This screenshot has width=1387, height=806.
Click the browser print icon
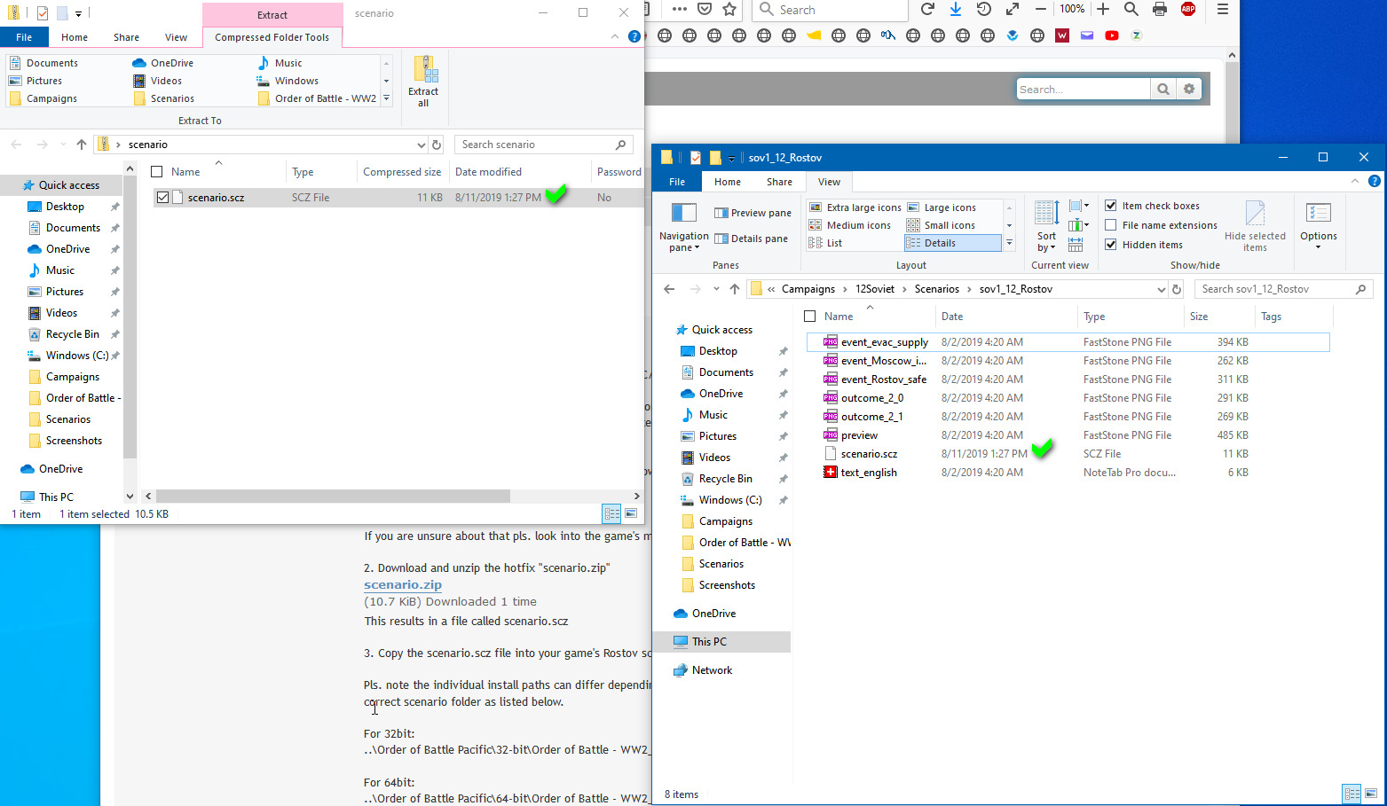coord(1160,9)
